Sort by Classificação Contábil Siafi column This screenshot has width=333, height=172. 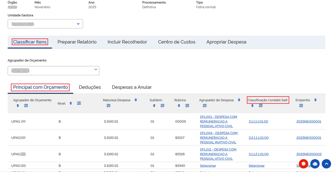[252, 105]
